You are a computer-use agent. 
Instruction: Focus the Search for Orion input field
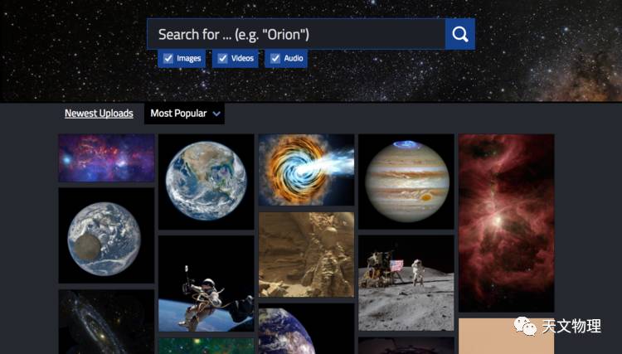pyautogui.click(x=296, y=34)
